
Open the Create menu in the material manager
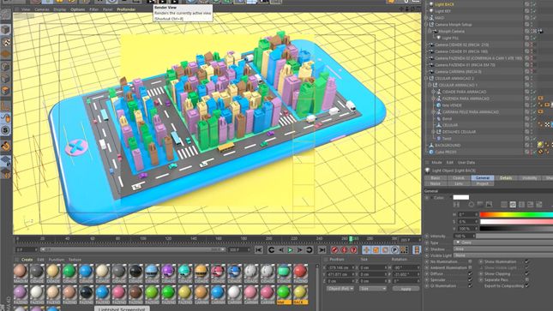[x=27, y=260]
